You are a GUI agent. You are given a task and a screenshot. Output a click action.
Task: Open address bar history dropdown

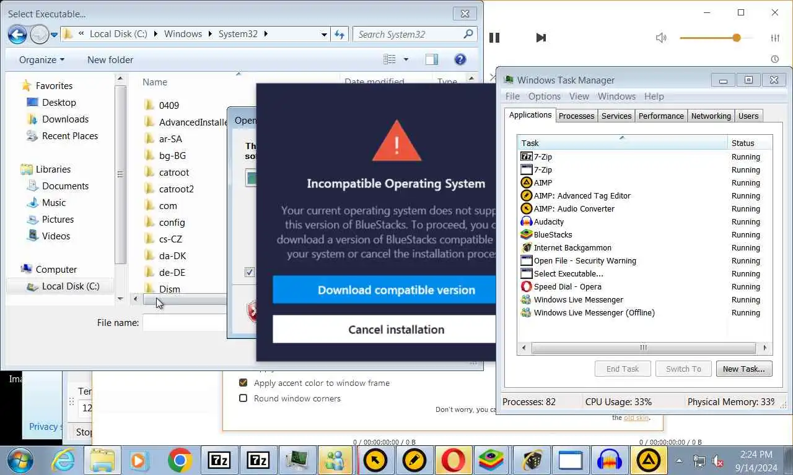click(x=324, y=35)
